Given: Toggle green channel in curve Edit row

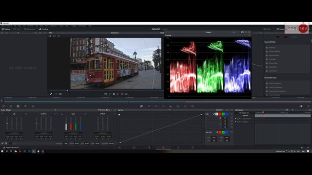Looking at the screenshot, I should point(223,114).
